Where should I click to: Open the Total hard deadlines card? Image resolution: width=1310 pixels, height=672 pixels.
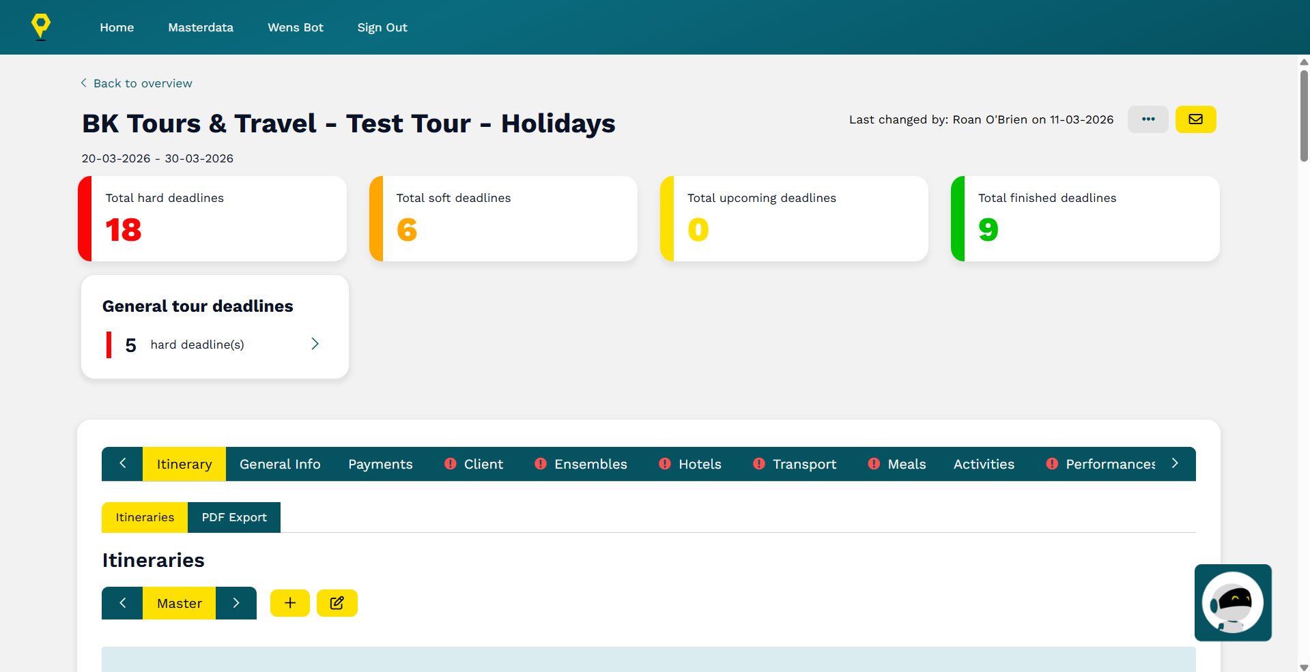(212, 218)
